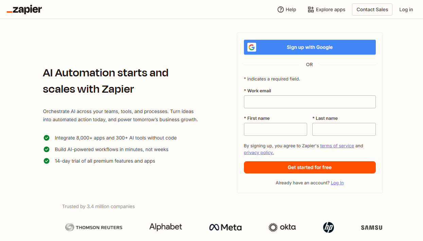Click the Samsung logo
Viewport: 423px width, 241px height.
pos(371,227)
